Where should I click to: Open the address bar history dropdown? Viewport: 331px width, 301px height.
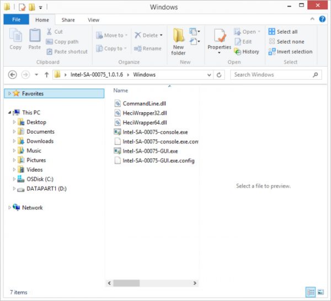point(209,75)
